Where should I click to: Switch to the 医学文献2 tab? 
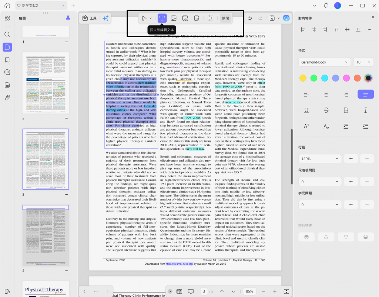tap(41, 6)
